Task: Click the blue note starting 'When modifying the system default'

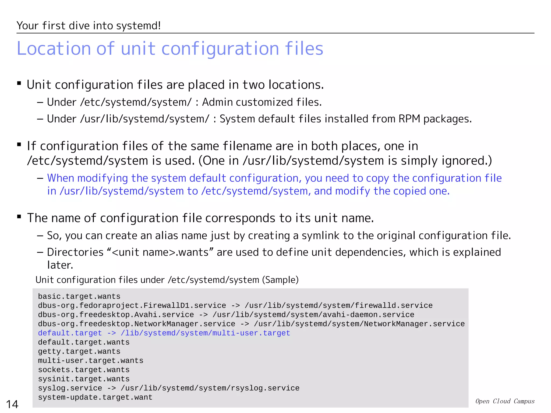Action: coord(274,184)
